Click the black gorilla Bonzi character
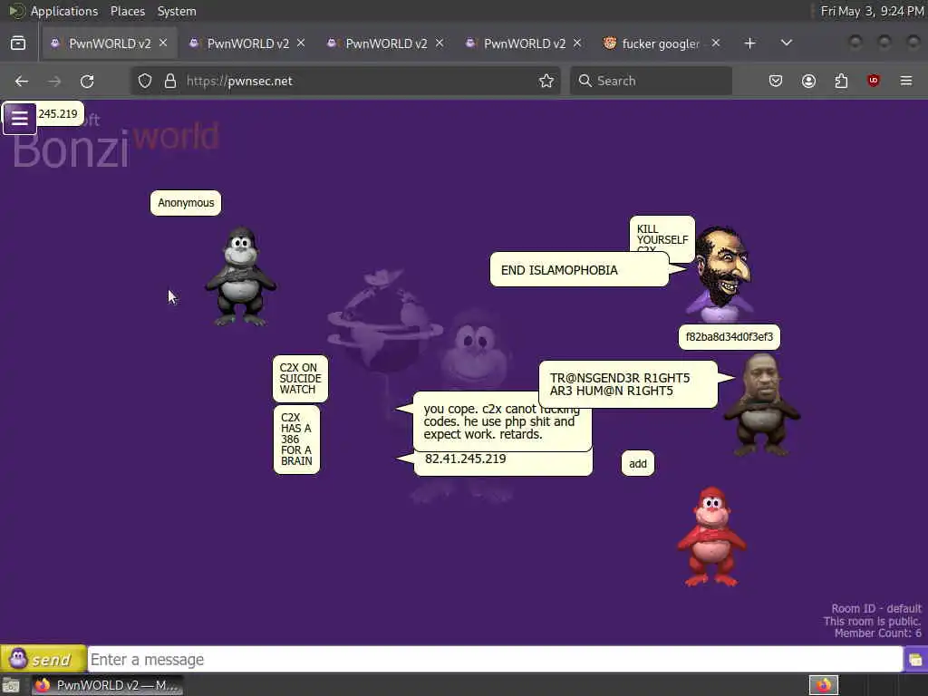This screenshot has width=928, height=696. (240, 275)
